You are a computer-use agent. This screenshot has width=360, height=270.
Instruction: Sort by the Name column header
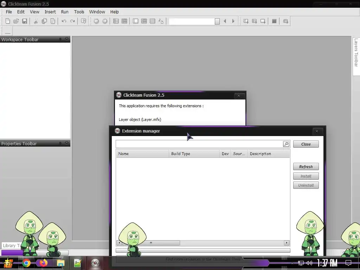pyautogui.click(x=142, y=154)
